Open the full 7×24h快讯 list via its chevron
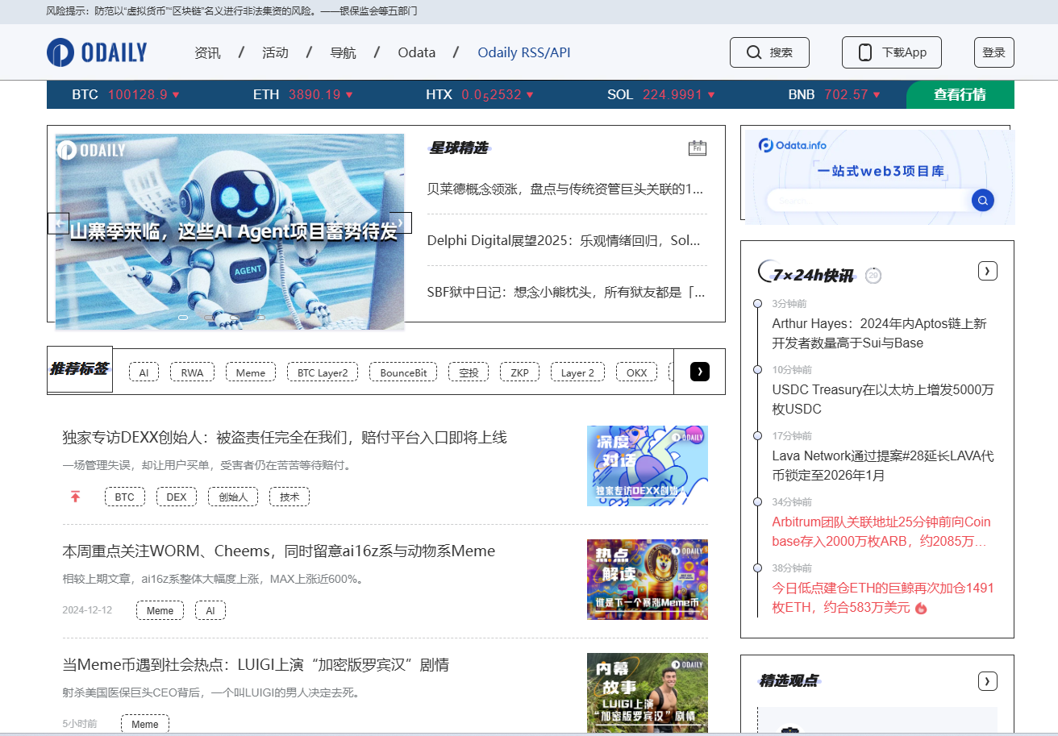 (987, 271)
